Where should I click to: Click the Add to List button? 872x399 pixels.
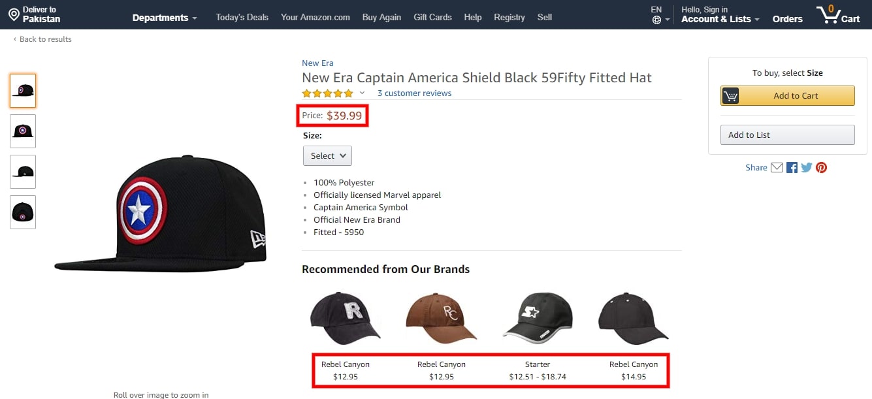[x=787, y=135]
